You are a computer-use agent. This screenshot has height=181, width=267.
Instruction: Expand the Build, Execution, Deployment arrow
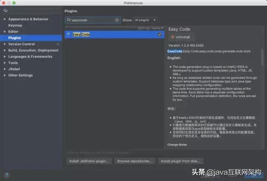pyautogui.click(x=5, y=50)
